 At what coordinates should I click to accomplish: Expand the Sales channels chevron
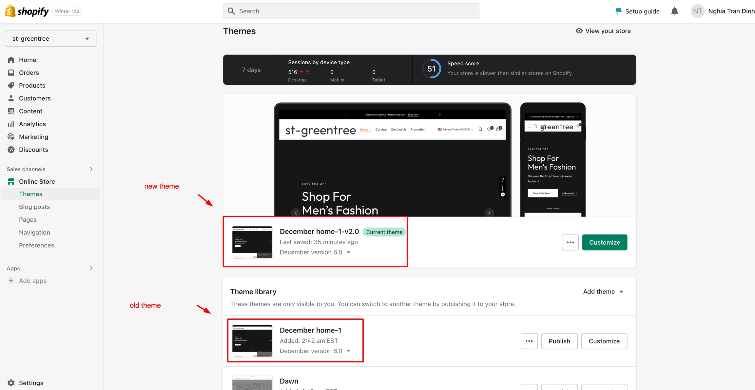[91, 169]
